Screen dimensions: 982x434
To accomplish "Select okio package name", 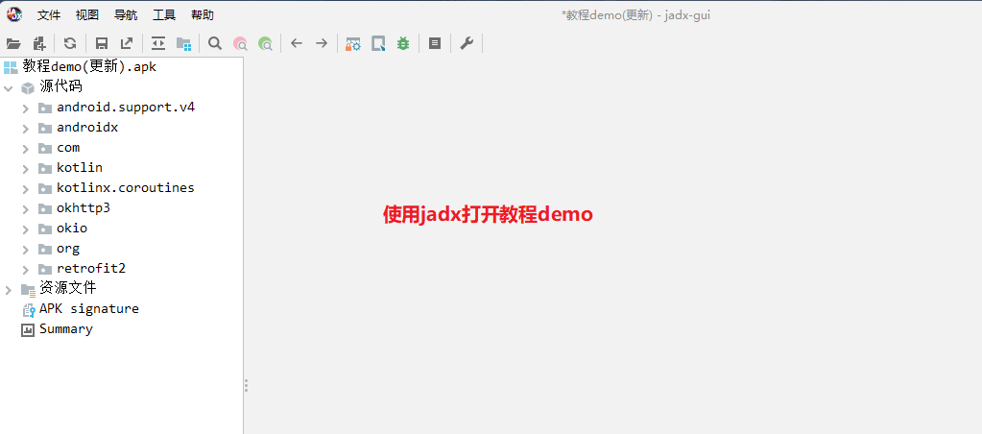I will (x=72, y=228).
